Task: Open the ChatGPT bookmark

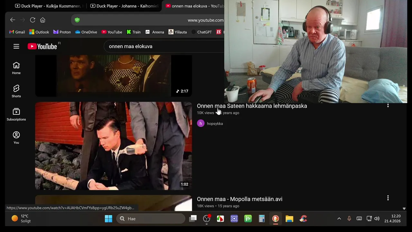Action: click(x=201, y=32)
